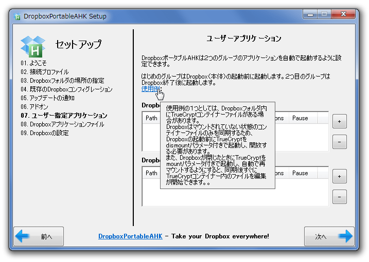
Task: Click Path column header in upper list
Action: 151,118
